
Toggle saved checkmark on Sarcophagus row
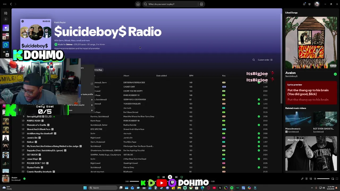tap(259, 116)
